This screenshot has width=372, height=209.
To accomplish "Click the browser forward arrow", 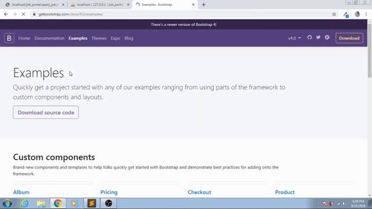I will 15,14.
